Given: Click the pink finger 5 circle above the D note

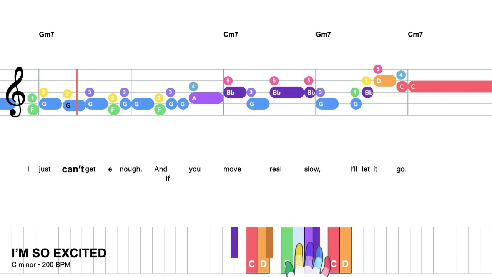Looking at the screenshot, I should click(378, 69).
